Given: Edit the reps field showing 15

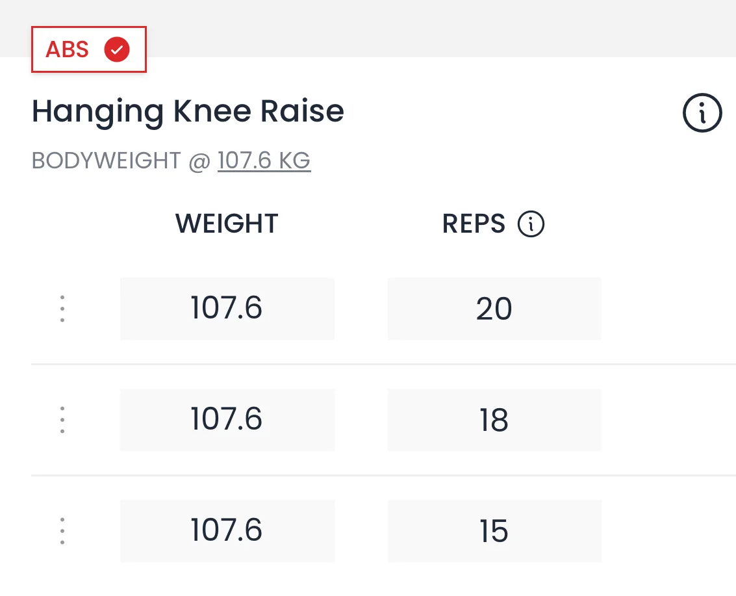Looking at the screenshot, I should click(x=494, y=531).
